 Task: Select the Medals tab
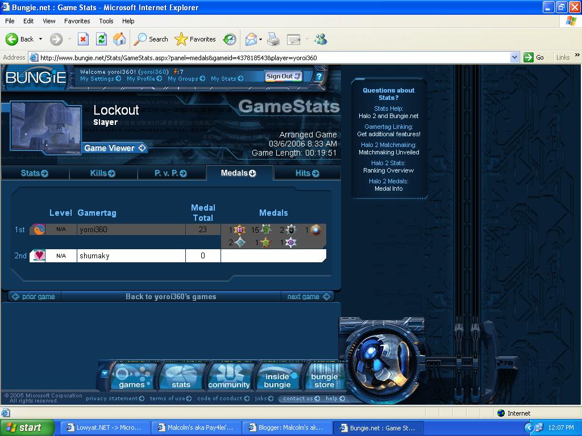(x=239, y=173)
